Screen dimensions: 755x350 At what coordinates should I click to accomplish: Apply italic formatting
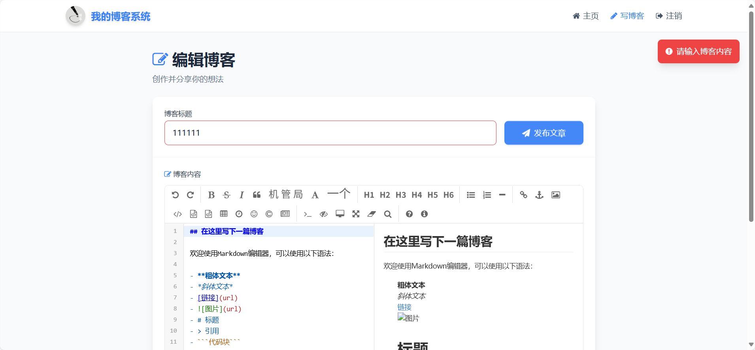(242, 195)
